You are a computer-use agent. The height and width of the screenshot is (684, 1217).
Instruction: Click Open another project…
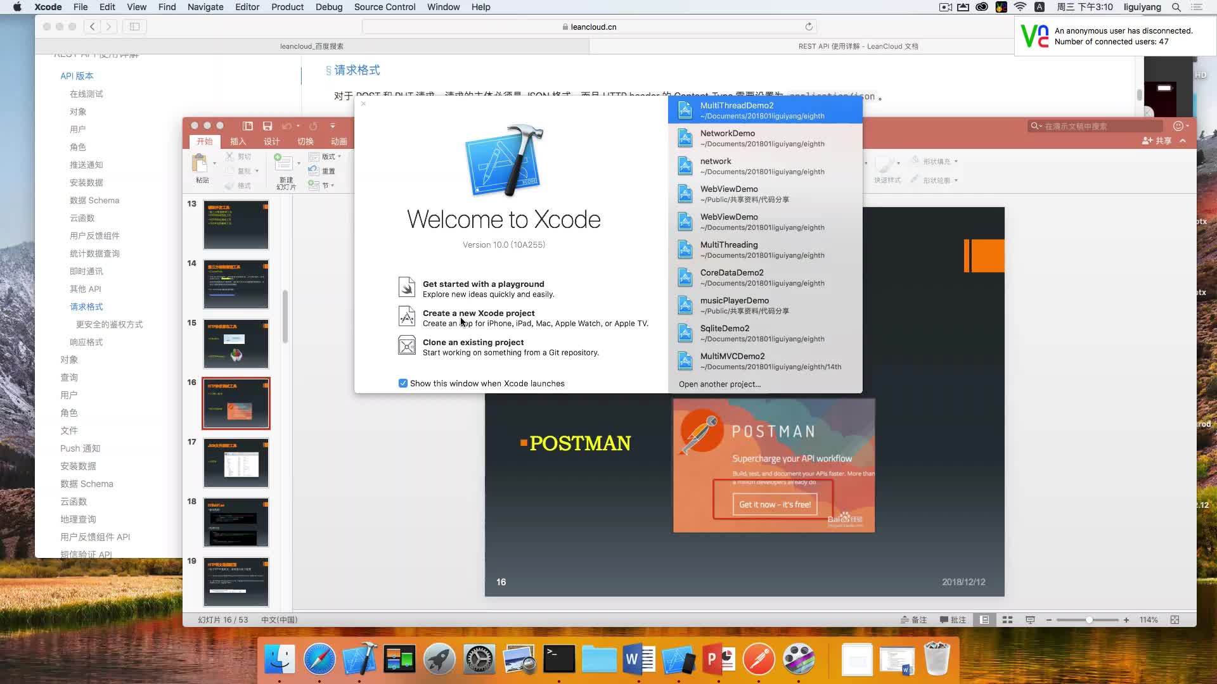pos(719,384)
